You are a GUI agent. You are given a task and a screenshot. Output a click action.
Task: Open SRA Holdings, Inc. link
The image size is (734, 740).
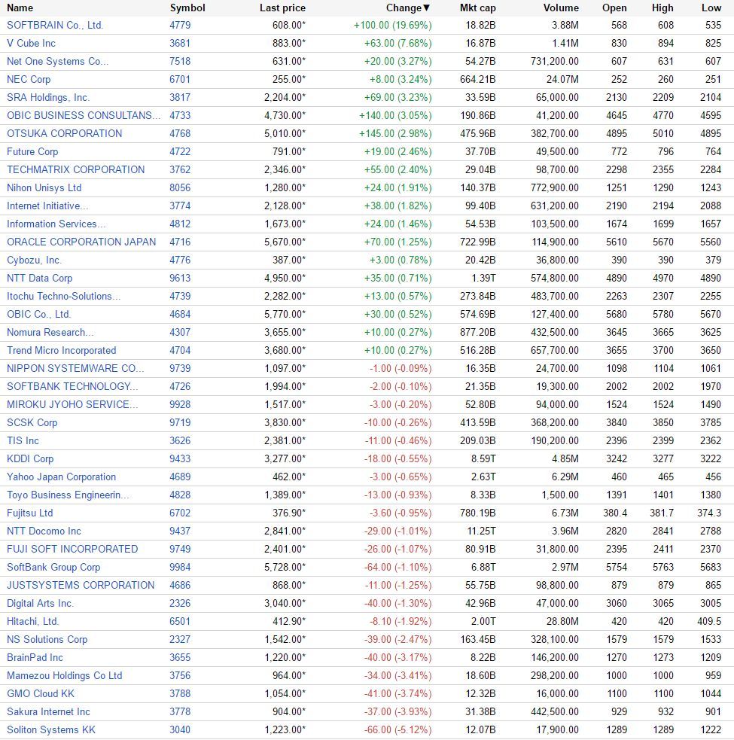pyautogui.click(x=48, y=98)
